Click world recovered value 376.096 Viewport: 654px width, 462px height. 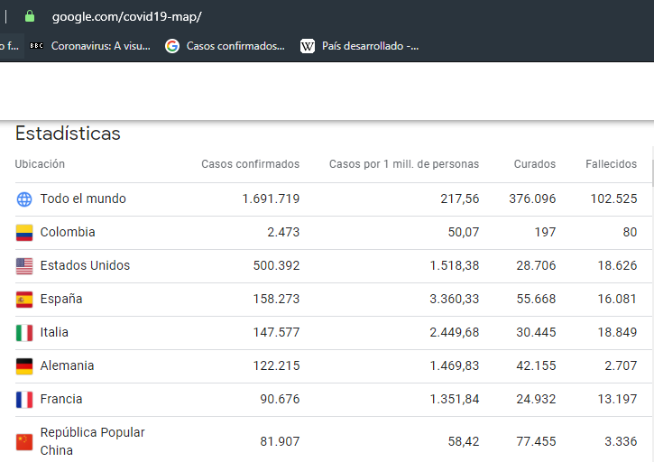click(532, 199)
